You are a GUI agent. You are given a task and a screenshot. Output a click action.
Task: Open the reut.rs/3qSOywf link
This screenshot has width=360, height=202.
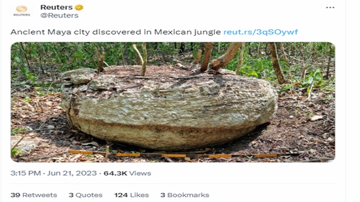[260, 32]
